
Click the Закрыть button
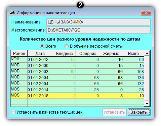(139, 112)
